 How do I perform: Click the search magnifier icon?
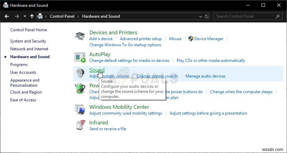(x=277, y=16)
